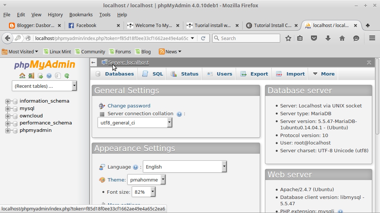Reload navigation panel green icon
Screen dimensions: 380x213
(x=67, y=76)
